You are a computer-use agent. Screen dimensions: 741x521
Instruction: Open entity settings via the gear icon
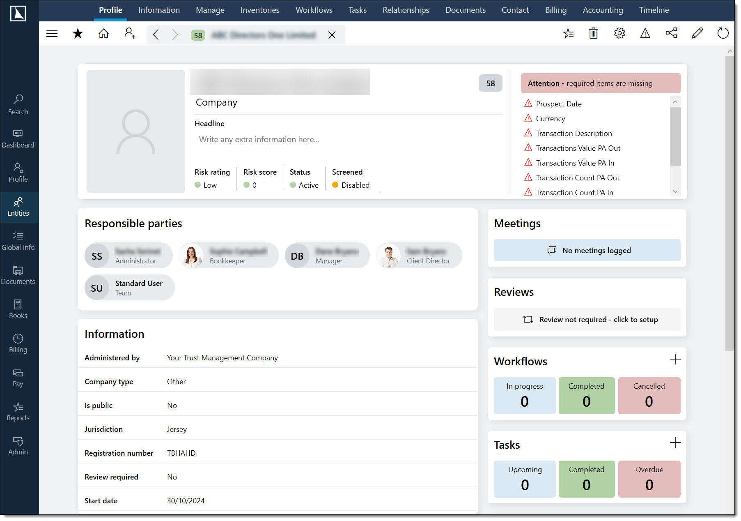(x=619, y=33)
